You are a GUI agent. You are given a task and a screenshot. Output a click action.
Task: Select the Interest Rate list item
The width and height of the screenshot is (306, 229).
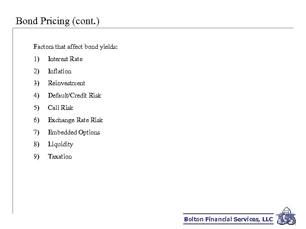65,59
